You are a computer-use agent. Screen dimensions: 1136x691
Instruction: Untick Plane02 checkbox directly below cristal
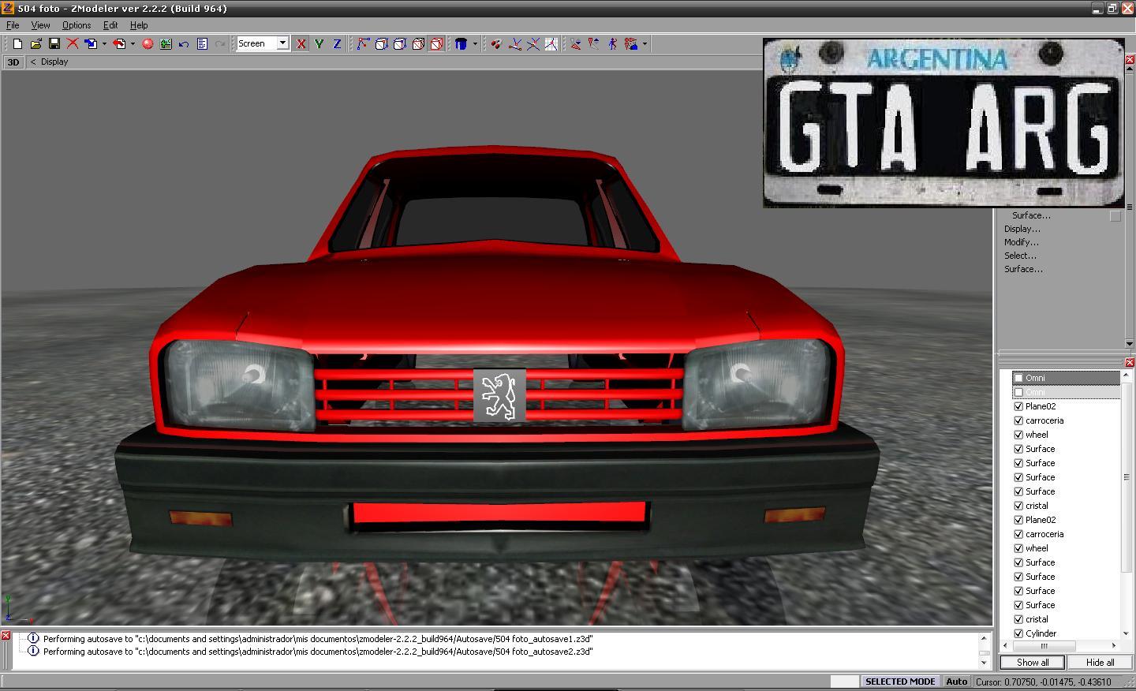pyautogui.click(x=1018, y=520)
